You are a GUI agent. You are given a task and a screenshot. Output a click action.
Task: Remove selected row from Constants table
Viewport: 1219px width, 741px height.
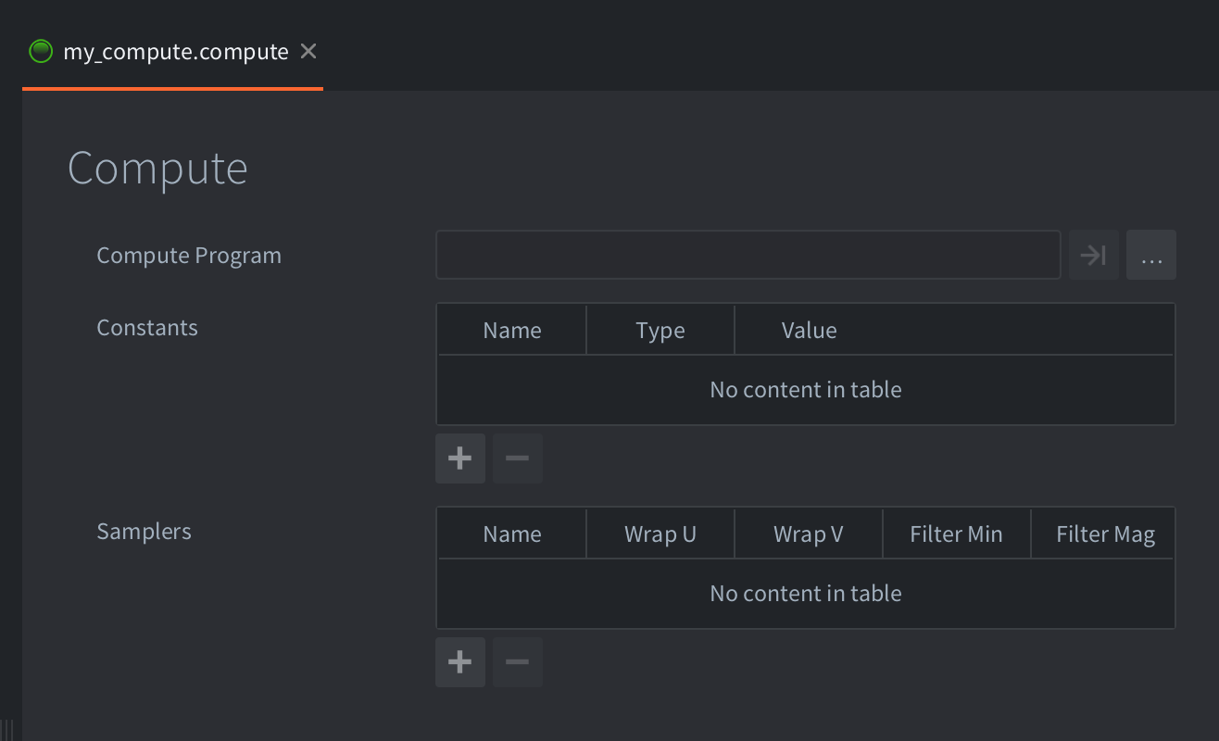click(517, 458)
